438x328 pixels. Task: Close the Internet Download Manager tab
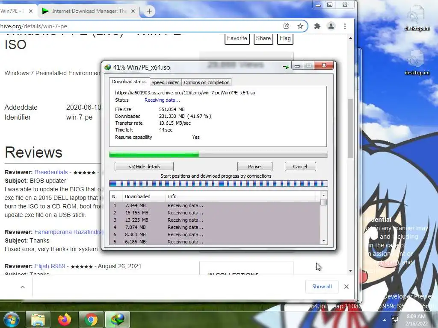point(133,11)
